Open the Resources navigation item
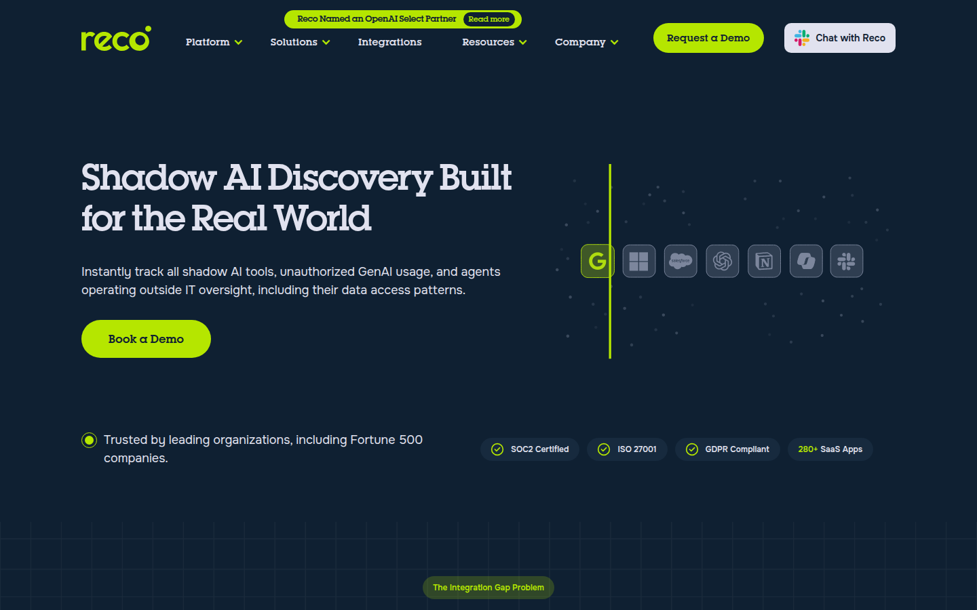 [488, 42]
